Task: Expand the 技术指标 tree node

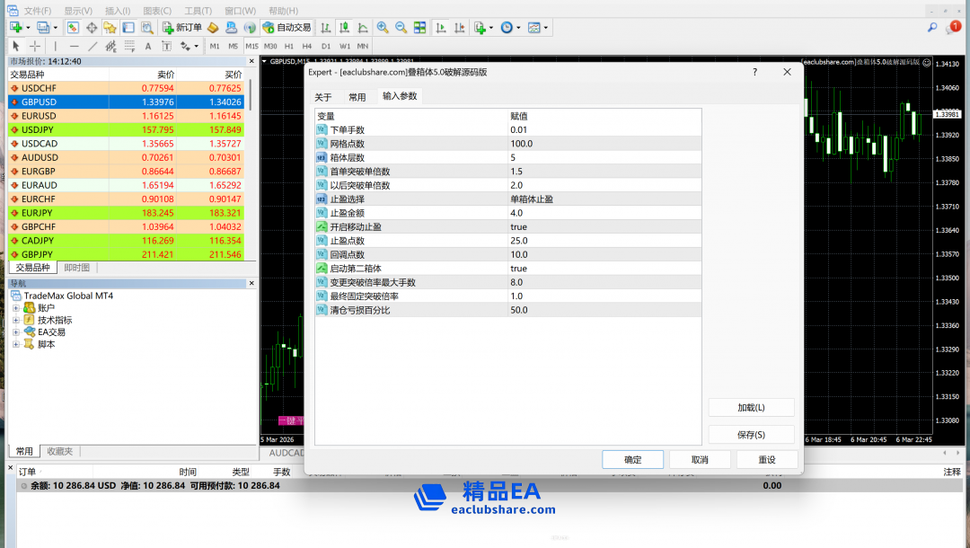Action: [15, 321]
